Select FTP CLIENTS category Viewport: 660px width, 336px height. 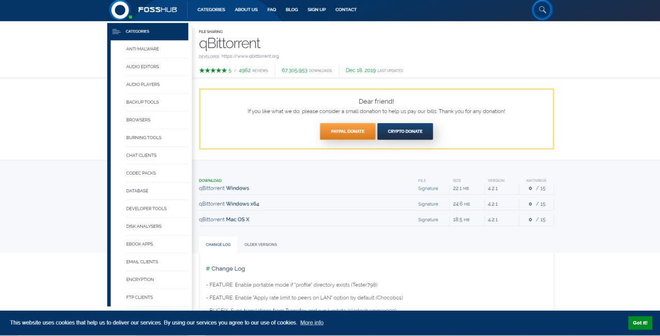[139, 297]
